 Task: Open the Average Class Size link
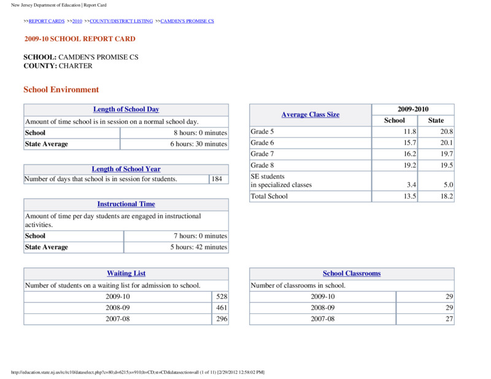[x=311, y=115]
